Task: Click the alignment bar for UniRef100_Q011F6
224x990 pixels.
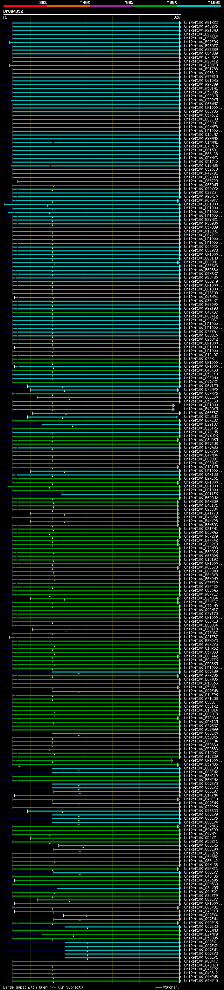Action: tap(121, 494)
